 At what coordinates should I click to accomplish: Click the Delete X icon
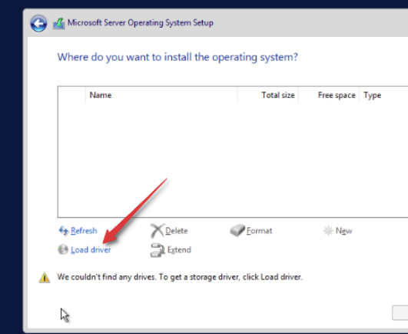pyautogui.click(x=158, y=231)
